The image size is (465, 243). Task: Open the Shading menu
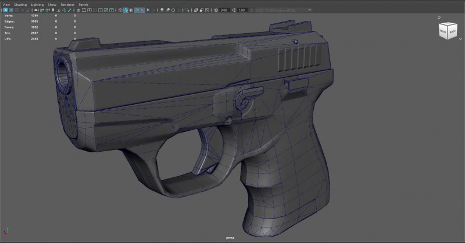20,5
